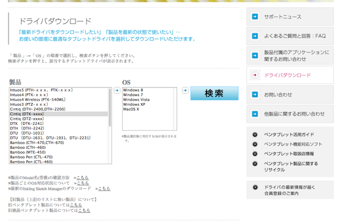Select Intuos4 Wireless (PTK-540WL)
The image size is (346, 221).
pos(59,100)
